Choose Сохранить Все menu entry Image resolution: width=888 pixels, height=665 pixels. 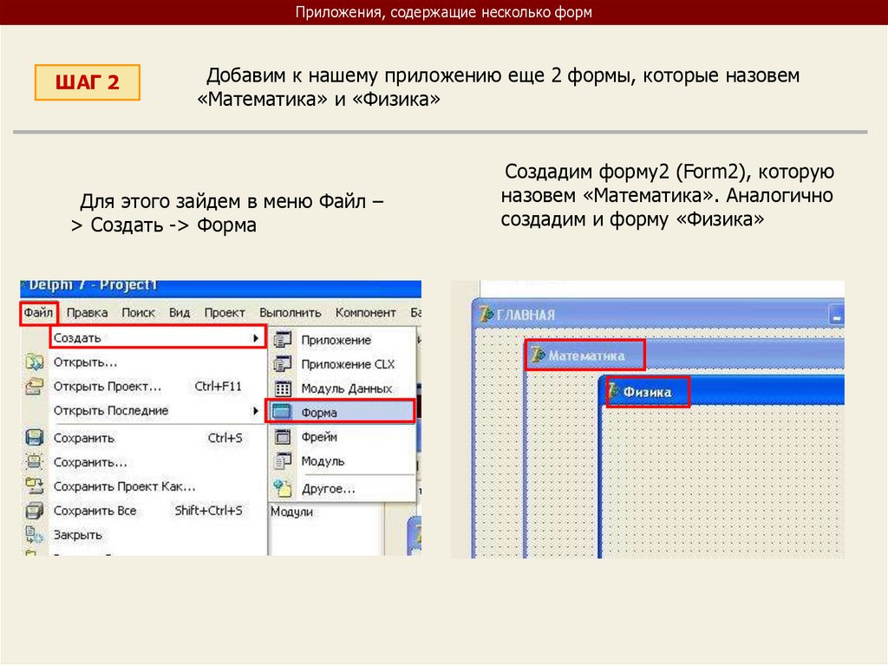coord(145,511)
